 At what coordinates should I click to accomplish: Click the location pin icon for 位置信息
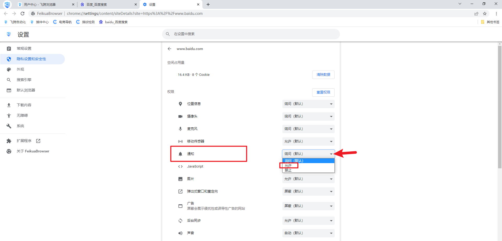coord(180,104)
